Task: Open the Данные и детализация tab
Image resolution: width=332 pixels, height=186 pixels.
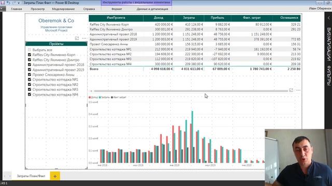Action: 152,9
